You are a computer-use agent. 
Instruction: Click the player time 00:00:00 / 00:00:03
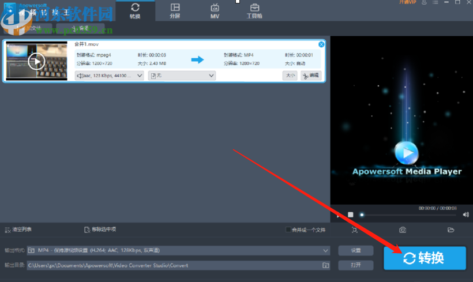(437, 208)
